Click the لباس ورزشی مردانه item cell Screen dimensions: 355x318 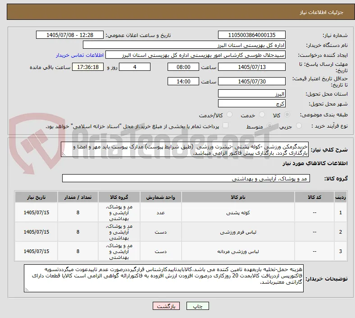coord(238,251)
